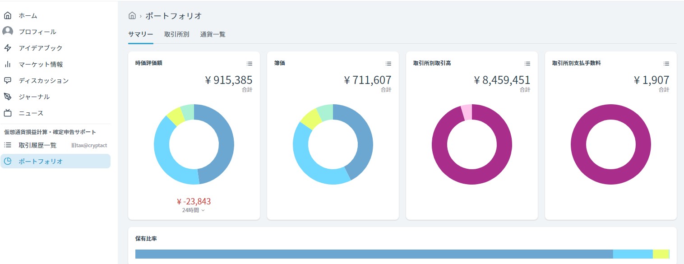Viewport: 684px width, 264px height.
Task: Click the pink segment of 取引所別取引高 donut
Action: tap(467, 112)
